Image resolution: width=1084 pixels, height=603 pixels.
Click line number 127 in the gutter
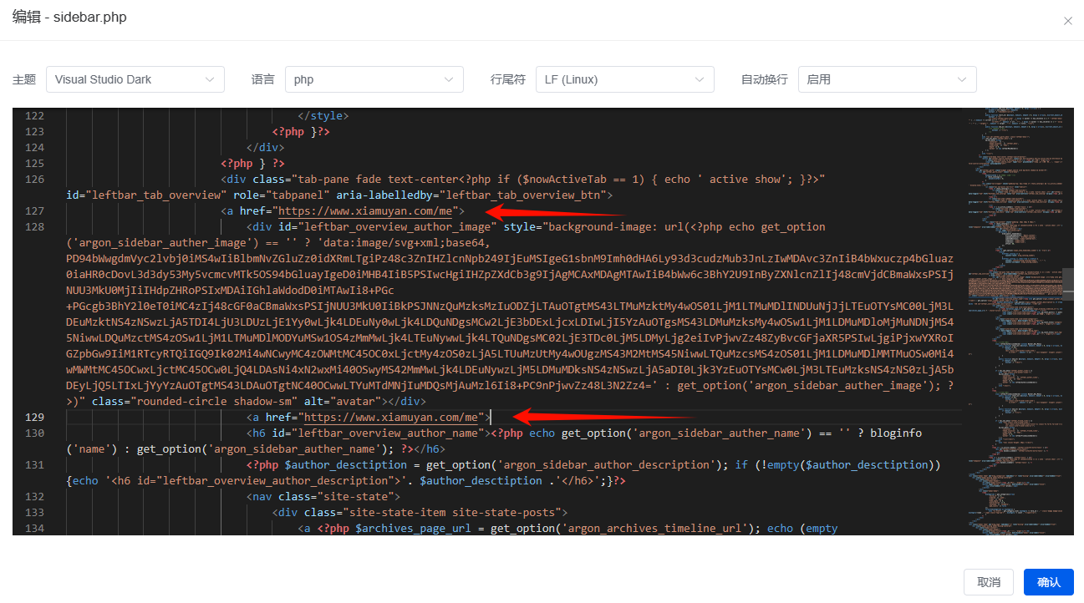point(35,211)
